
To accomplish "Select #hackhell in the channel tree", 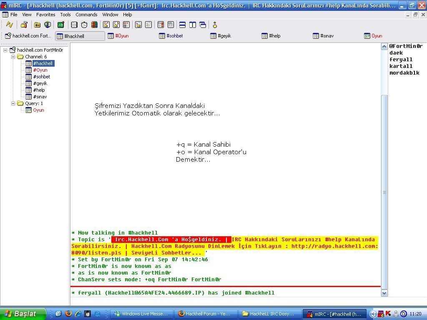I will 43,63.
